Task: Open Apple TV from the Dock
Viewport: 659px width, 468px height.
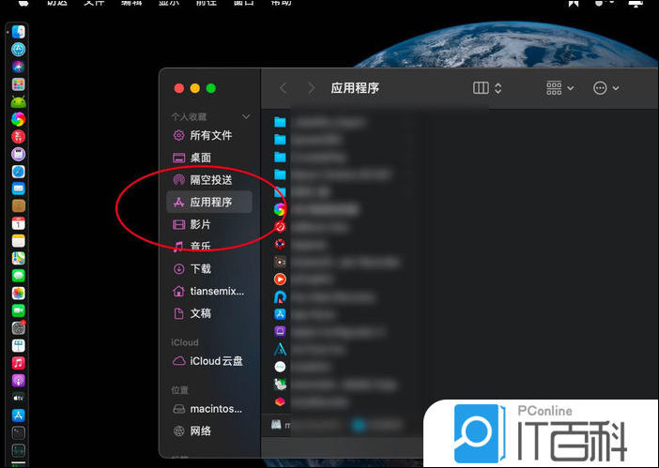Action: coord(18,398)
